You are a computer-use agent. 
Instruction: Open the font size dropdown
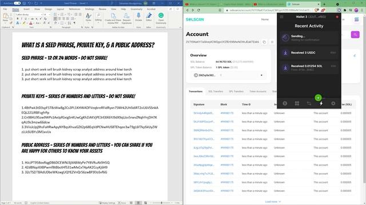[49, 14]
